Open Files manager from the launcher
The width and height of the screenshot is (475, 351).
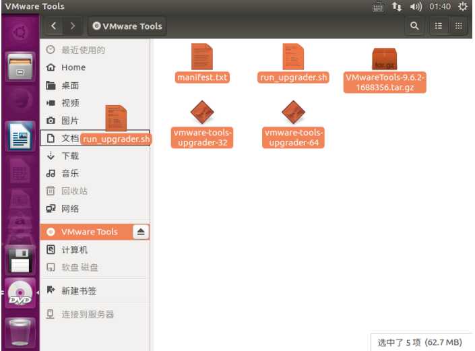pos(20,67)
